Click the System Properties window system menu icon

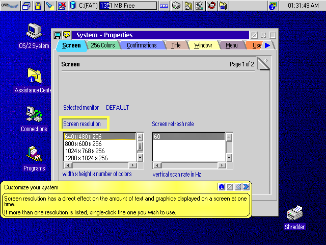click(58, 35)
